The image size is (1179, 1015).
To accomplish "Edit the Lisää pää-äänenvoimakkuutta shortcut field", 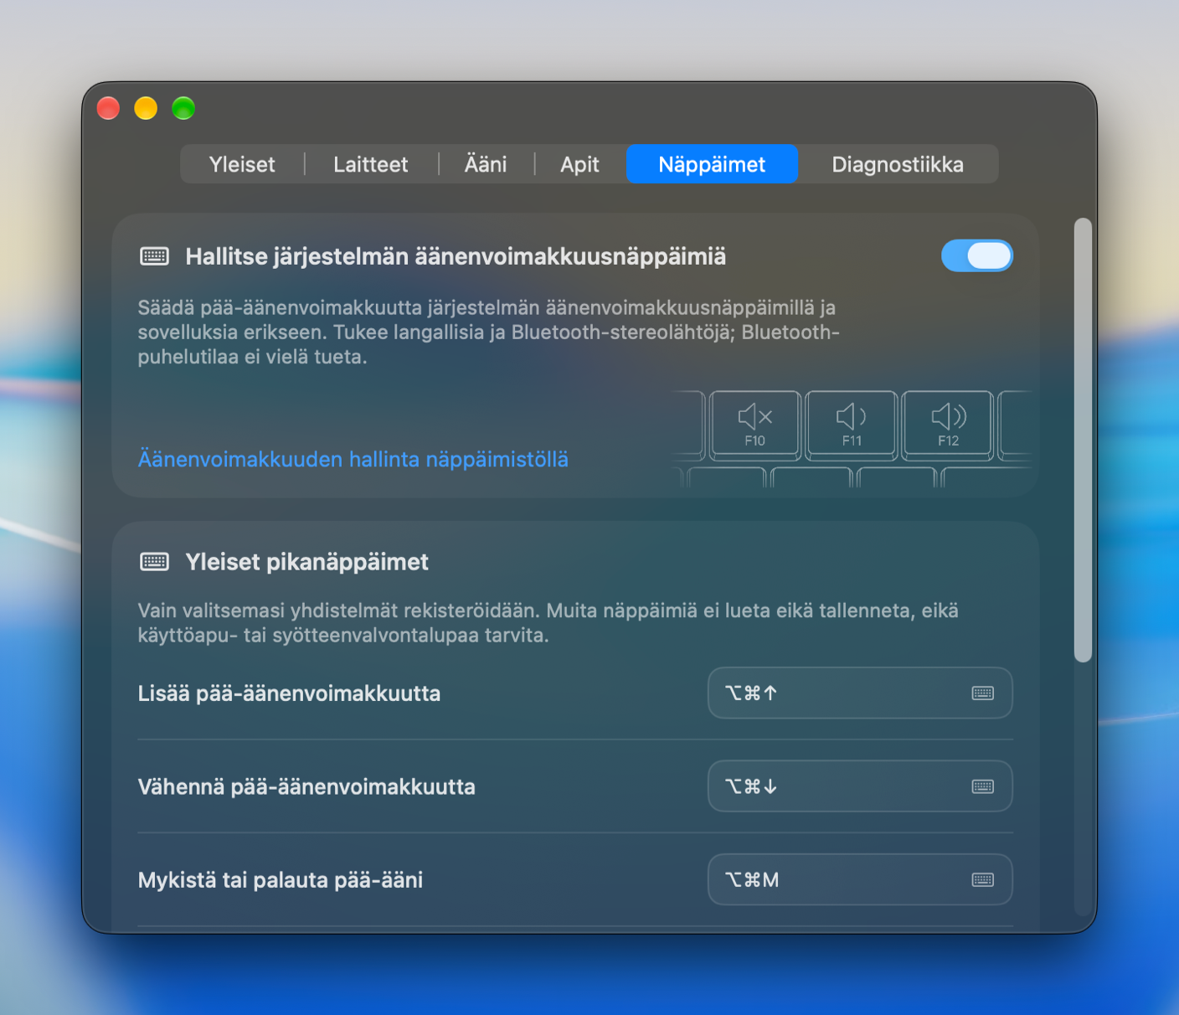I will (860, 693).
